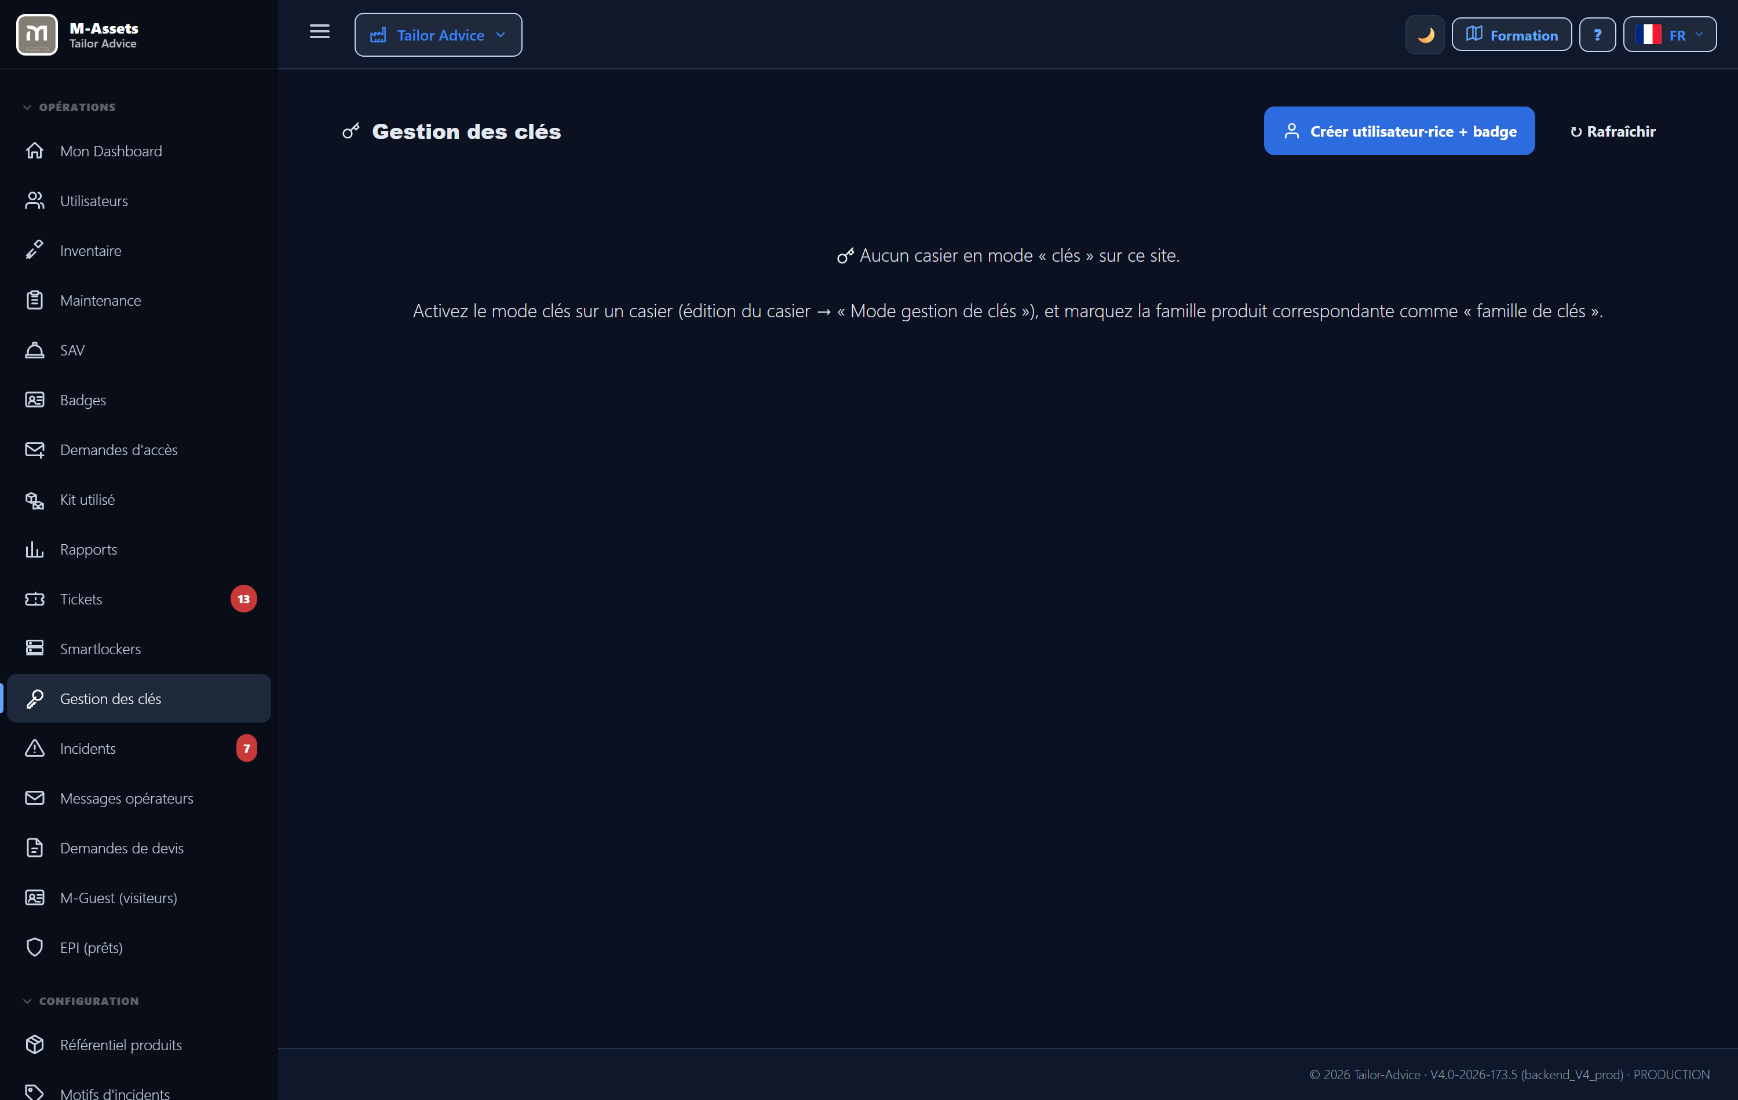Open EPI (prêts) in the sidebar
1738x1100 pixels.
(x=138, y=947)
